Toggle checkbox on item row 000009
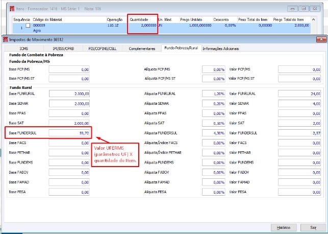The image size is (328, 234). (28, 25)
